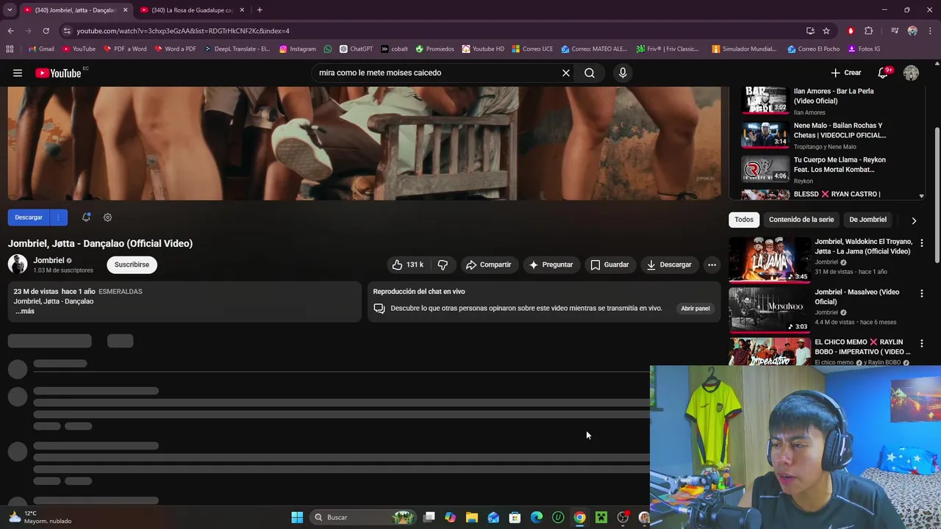
Task: Open options for La Jama recommendation
Action: (x=921, y=242)
